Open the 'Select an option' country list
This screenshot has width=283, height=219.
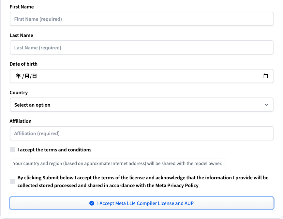[x=141, y=105]
